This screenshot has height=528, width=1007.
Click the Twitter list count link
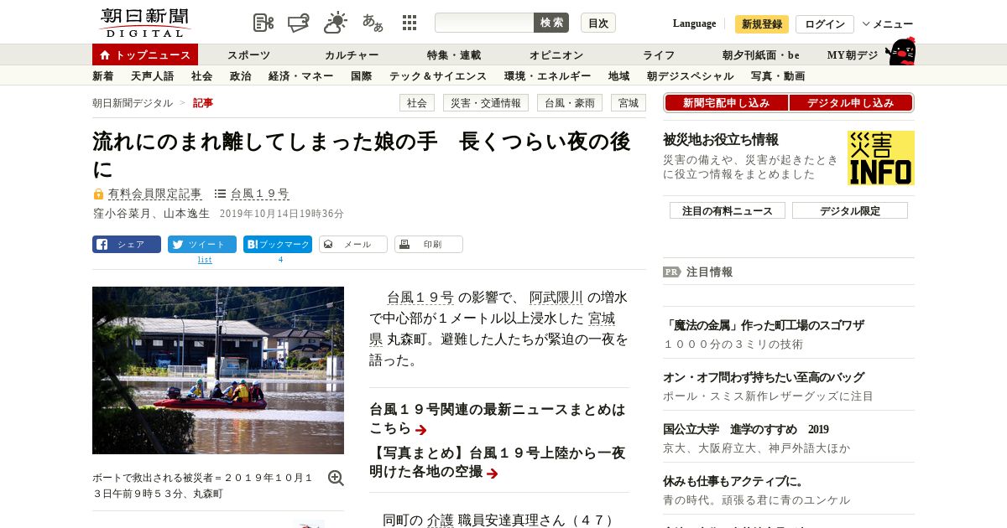click(205, 260)
